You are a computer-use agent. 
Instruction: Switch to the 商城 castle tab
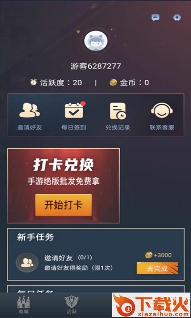pyautogui.click(x=23, y=305)
